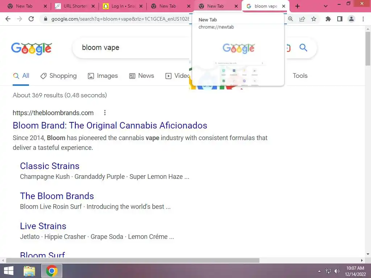Click the taskbar clock 10:07 AM
This screenshot has height=278, width=371.
[x=355, y=268]
